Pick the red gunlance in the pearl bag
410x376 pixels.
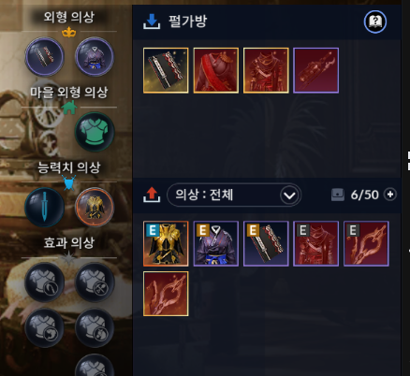click(x=316, y=70)
